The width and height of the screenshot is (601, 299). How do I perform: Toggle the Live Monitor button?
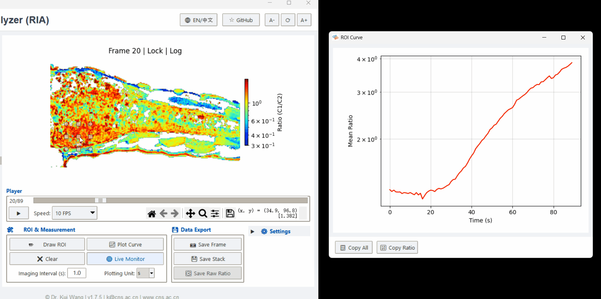125,259
